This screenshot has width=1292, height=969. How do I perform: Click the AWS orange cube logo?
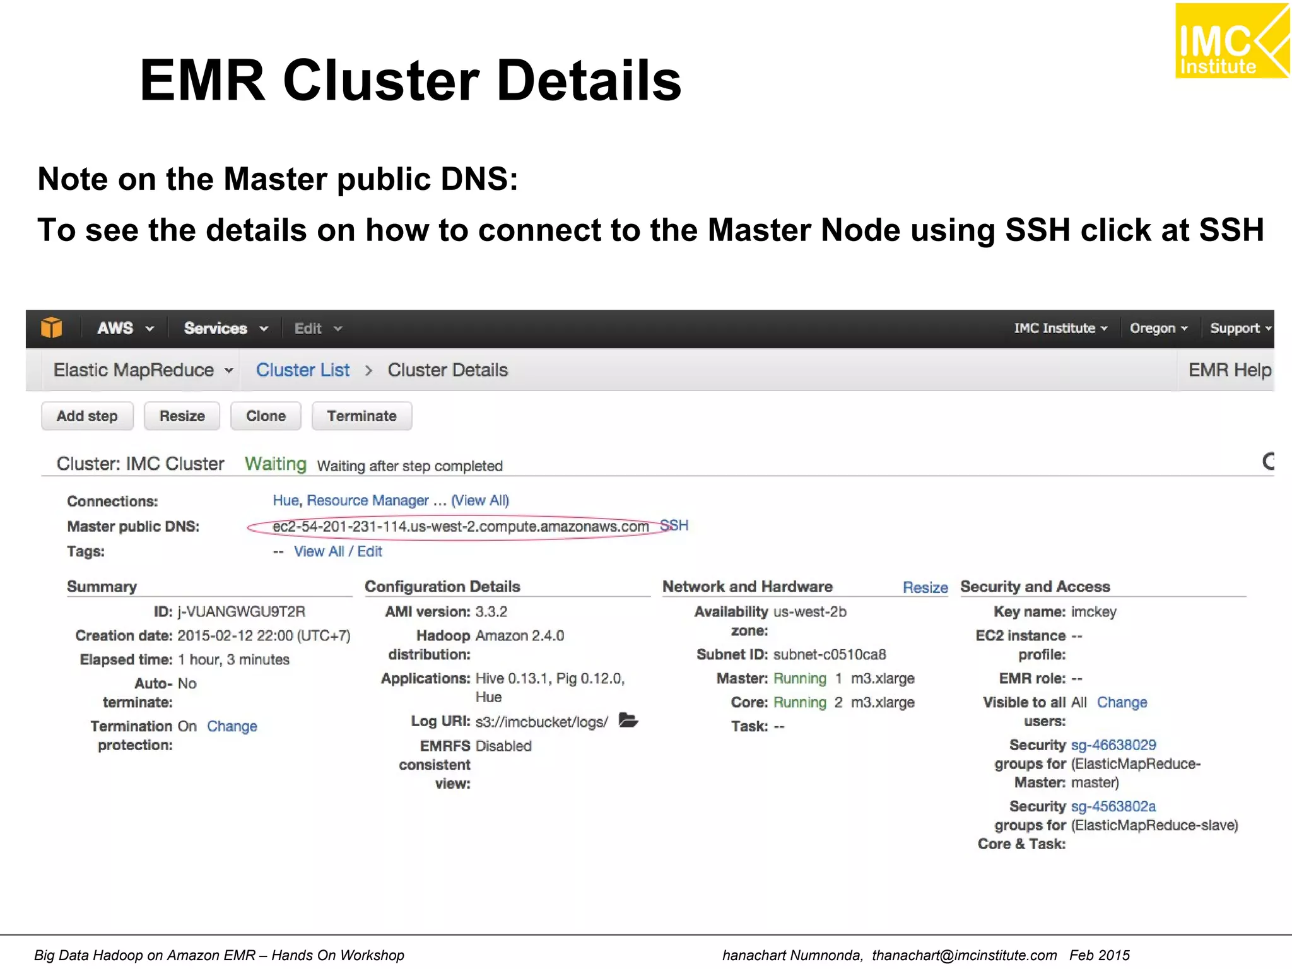(52, 328)
